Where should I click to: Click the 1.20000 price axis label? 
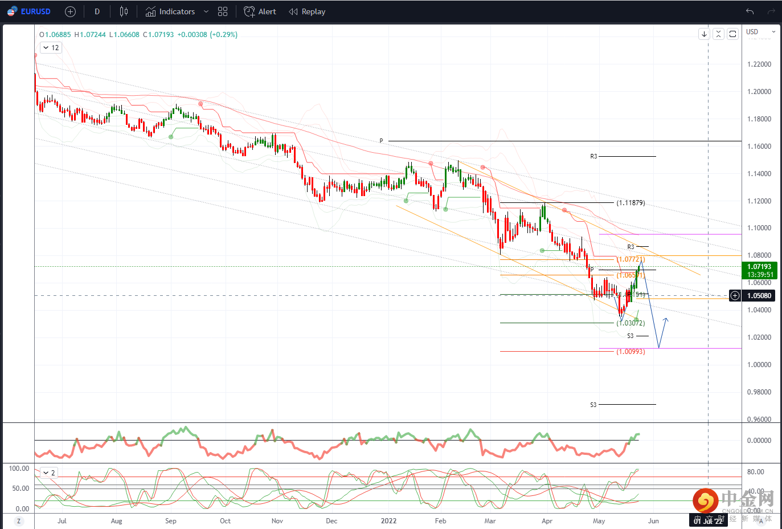pyautogui.click(x=759, y=91)
